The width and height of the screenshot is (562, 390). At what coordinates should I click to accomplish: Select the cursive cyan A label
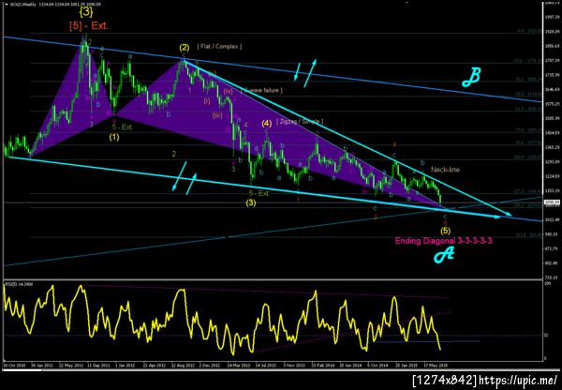pos(444,255)
